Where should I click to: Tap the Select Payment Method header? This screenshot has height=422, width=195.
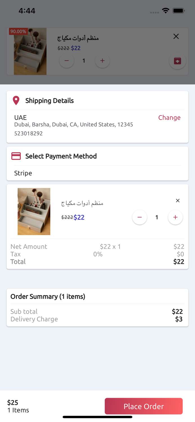point(61,156)
